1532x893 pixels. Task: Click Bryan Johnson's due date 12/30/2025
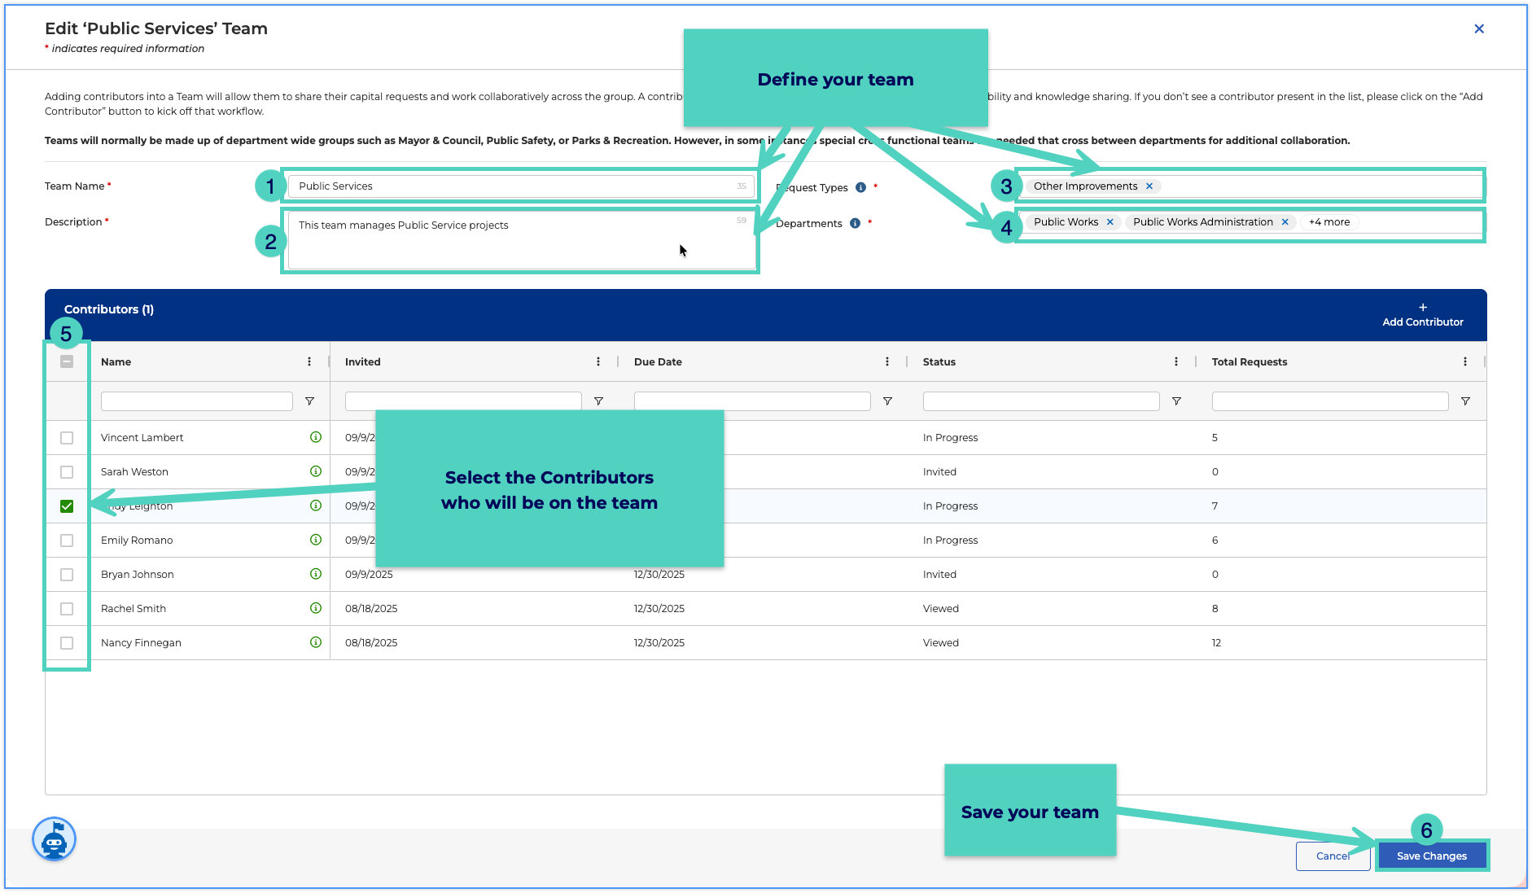659,574
